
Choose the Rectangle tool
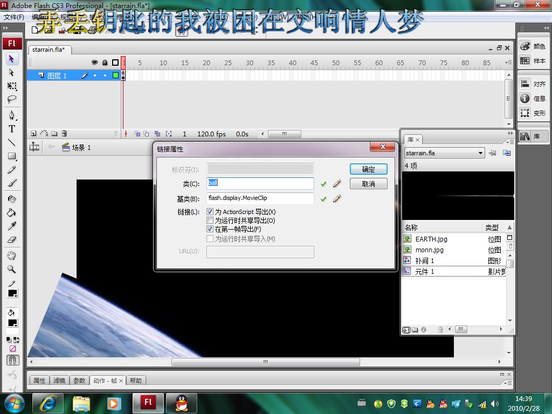[12, 156]
